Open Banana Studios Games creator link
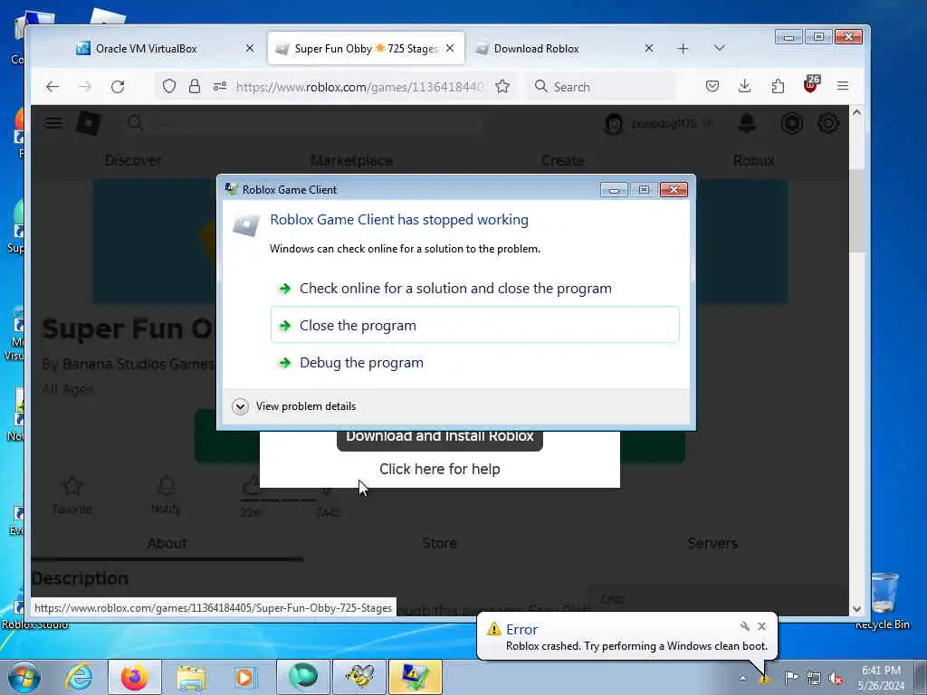 138,364
